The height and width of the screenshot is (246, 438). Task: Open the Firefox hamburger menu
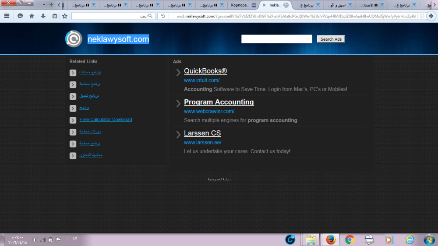tap(7, 16)
